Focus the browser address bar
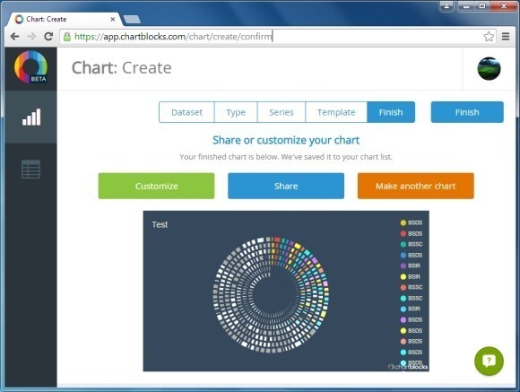 pyautogui.click(x=277, y=37)
